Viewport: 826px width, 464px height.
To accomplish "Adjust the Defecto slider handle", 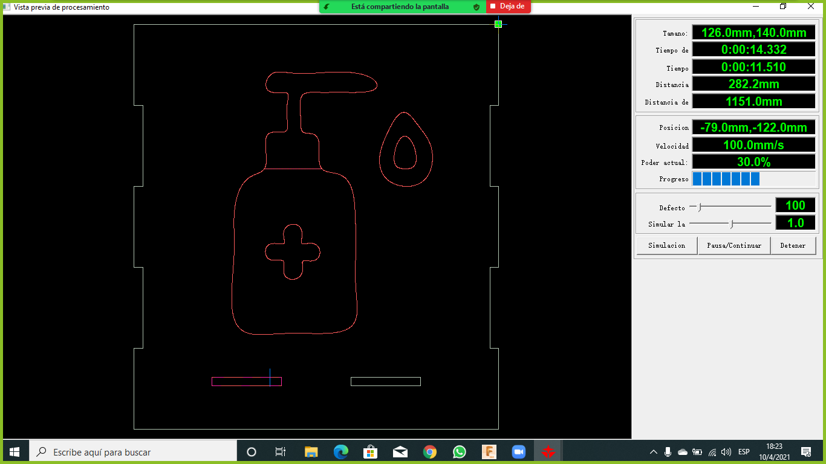I will coord(700,207).
